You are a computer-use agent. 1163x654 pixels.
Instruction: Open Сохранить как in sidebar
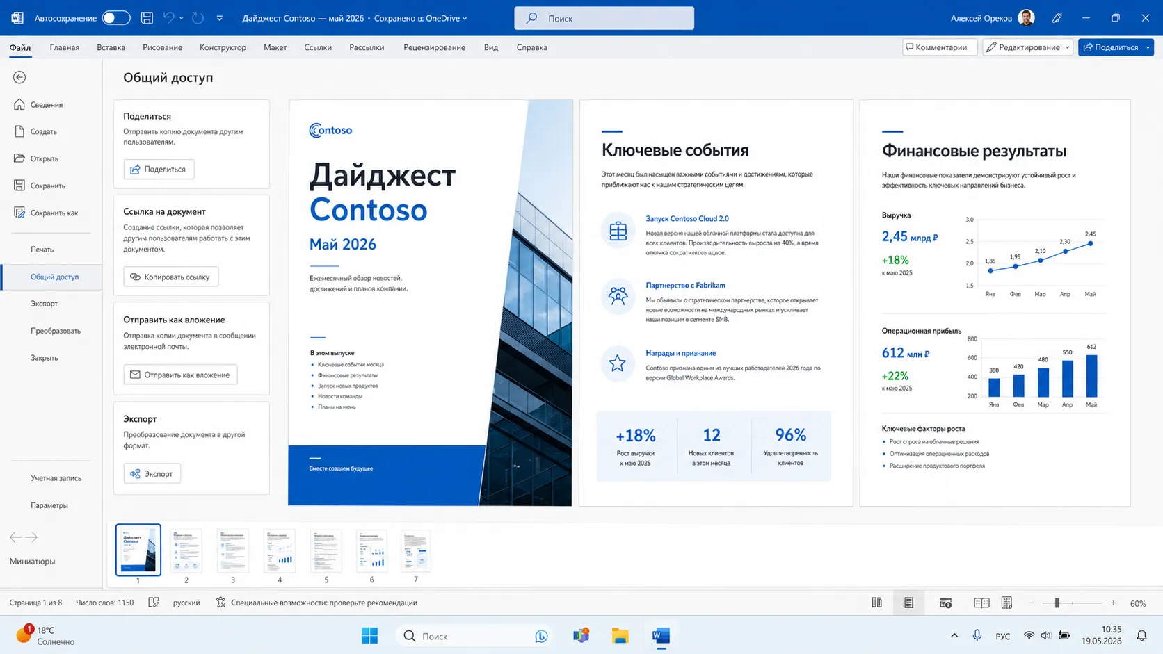pos(54,213)
